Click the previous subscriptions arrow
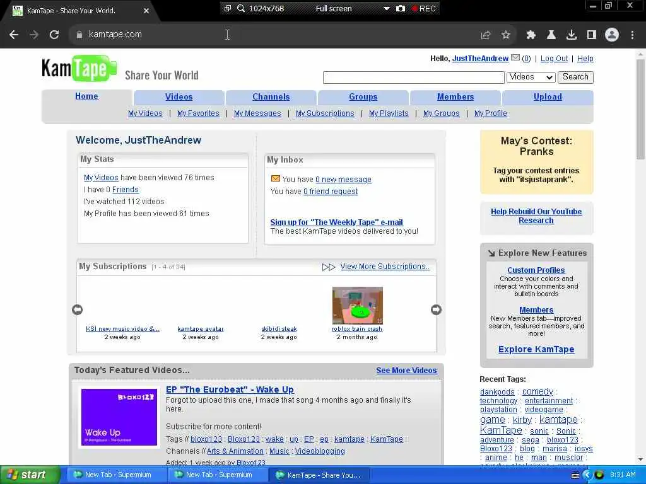Viewport: 646px width, 484px height. point(77,309)
